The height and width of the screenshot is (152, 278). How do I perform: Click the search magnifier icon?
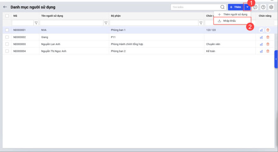coord(222,7)
